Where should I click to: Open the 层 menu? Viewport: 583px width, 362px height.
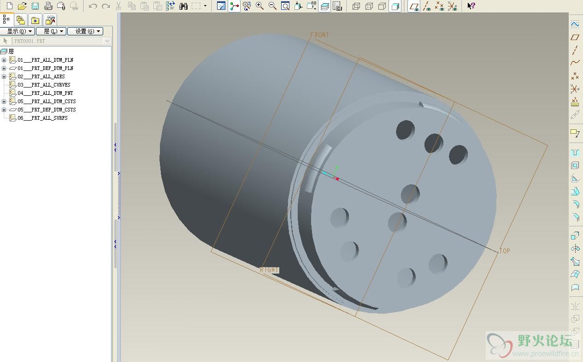(51, 31)
